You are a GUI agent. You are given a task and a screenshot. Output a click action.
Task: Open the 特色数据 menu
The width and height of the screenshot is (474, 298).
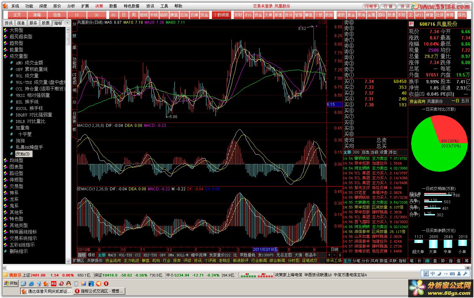[132, 6]
